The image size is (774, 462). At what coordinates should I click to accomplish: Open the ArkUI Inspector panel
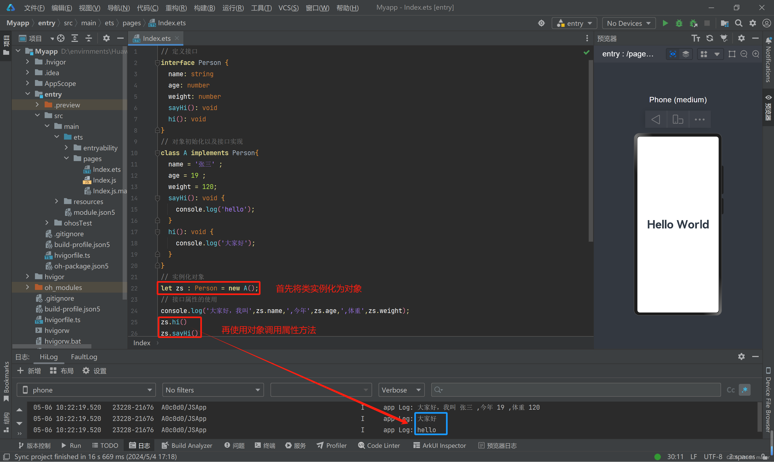[x=439, y=445]
